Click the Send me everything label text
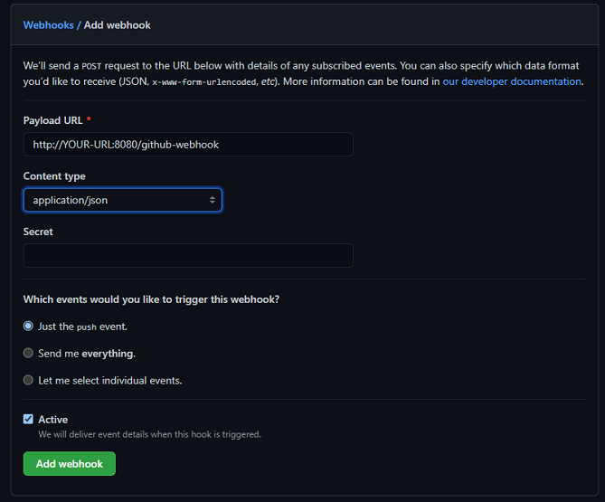The image size is (605, 502). pos(87,354)
